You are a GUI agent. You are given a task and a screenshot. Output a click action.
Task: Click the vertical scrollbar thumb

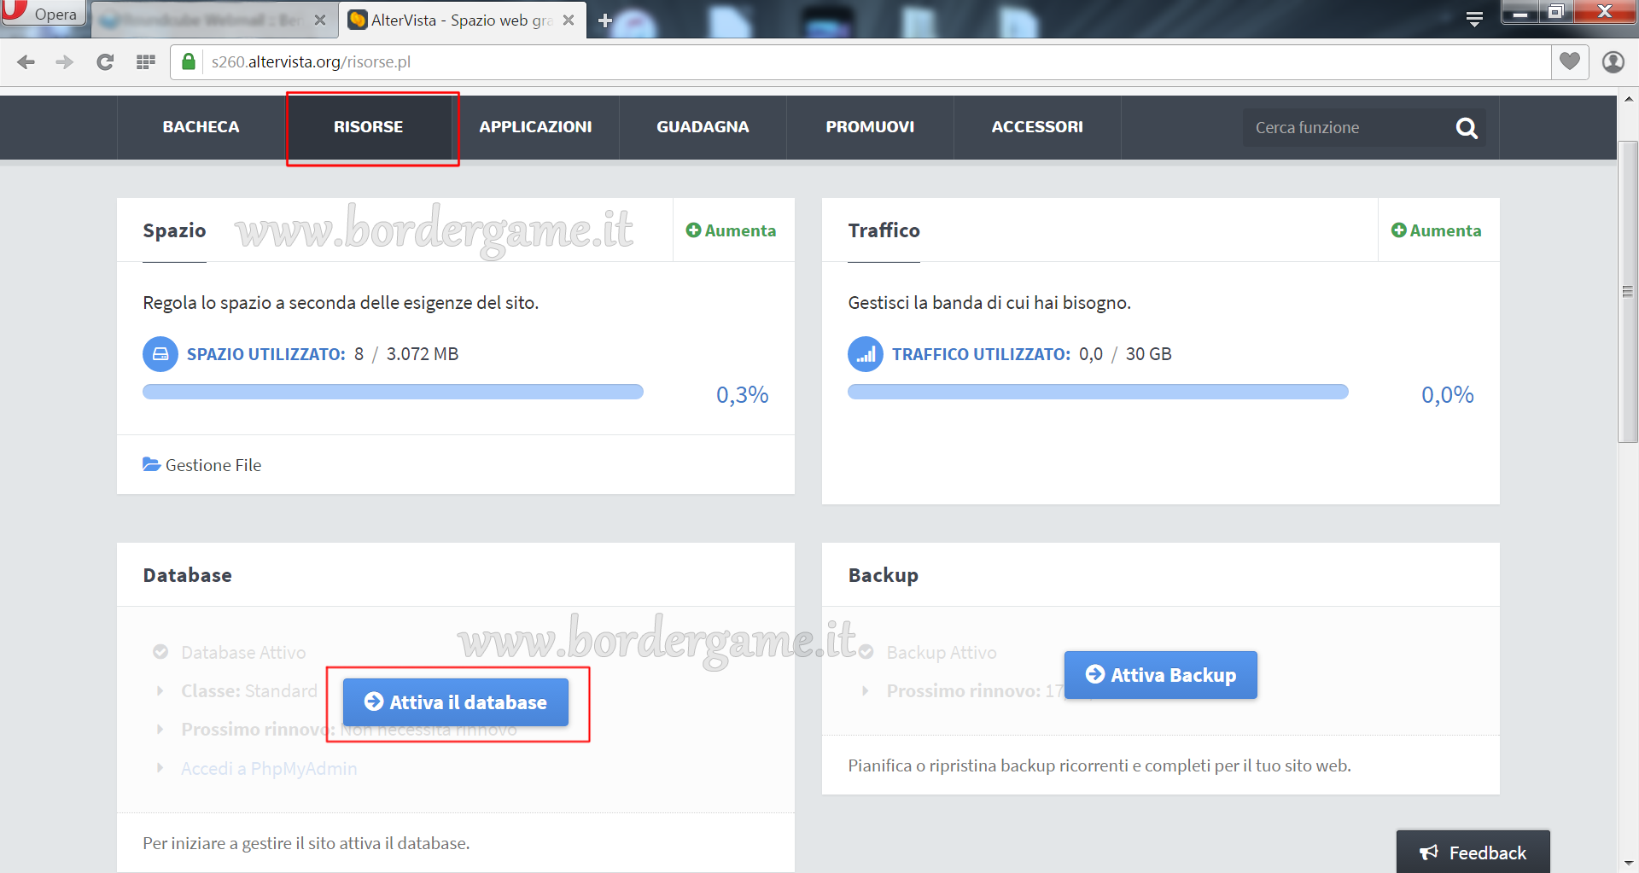coord(1628,291)
